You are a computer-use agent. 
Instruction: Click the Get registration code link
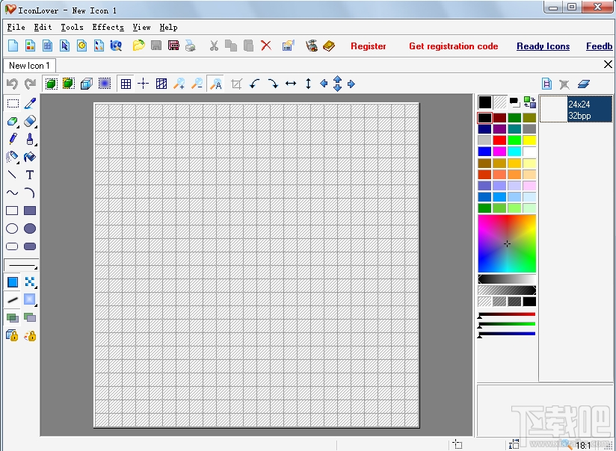(x=453, y=46)
